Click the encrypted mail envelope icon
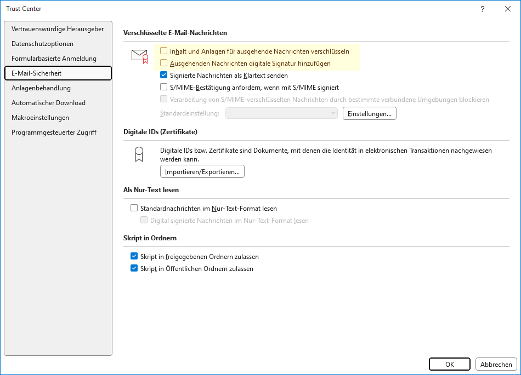521x375 pixels. pos(140,56)
